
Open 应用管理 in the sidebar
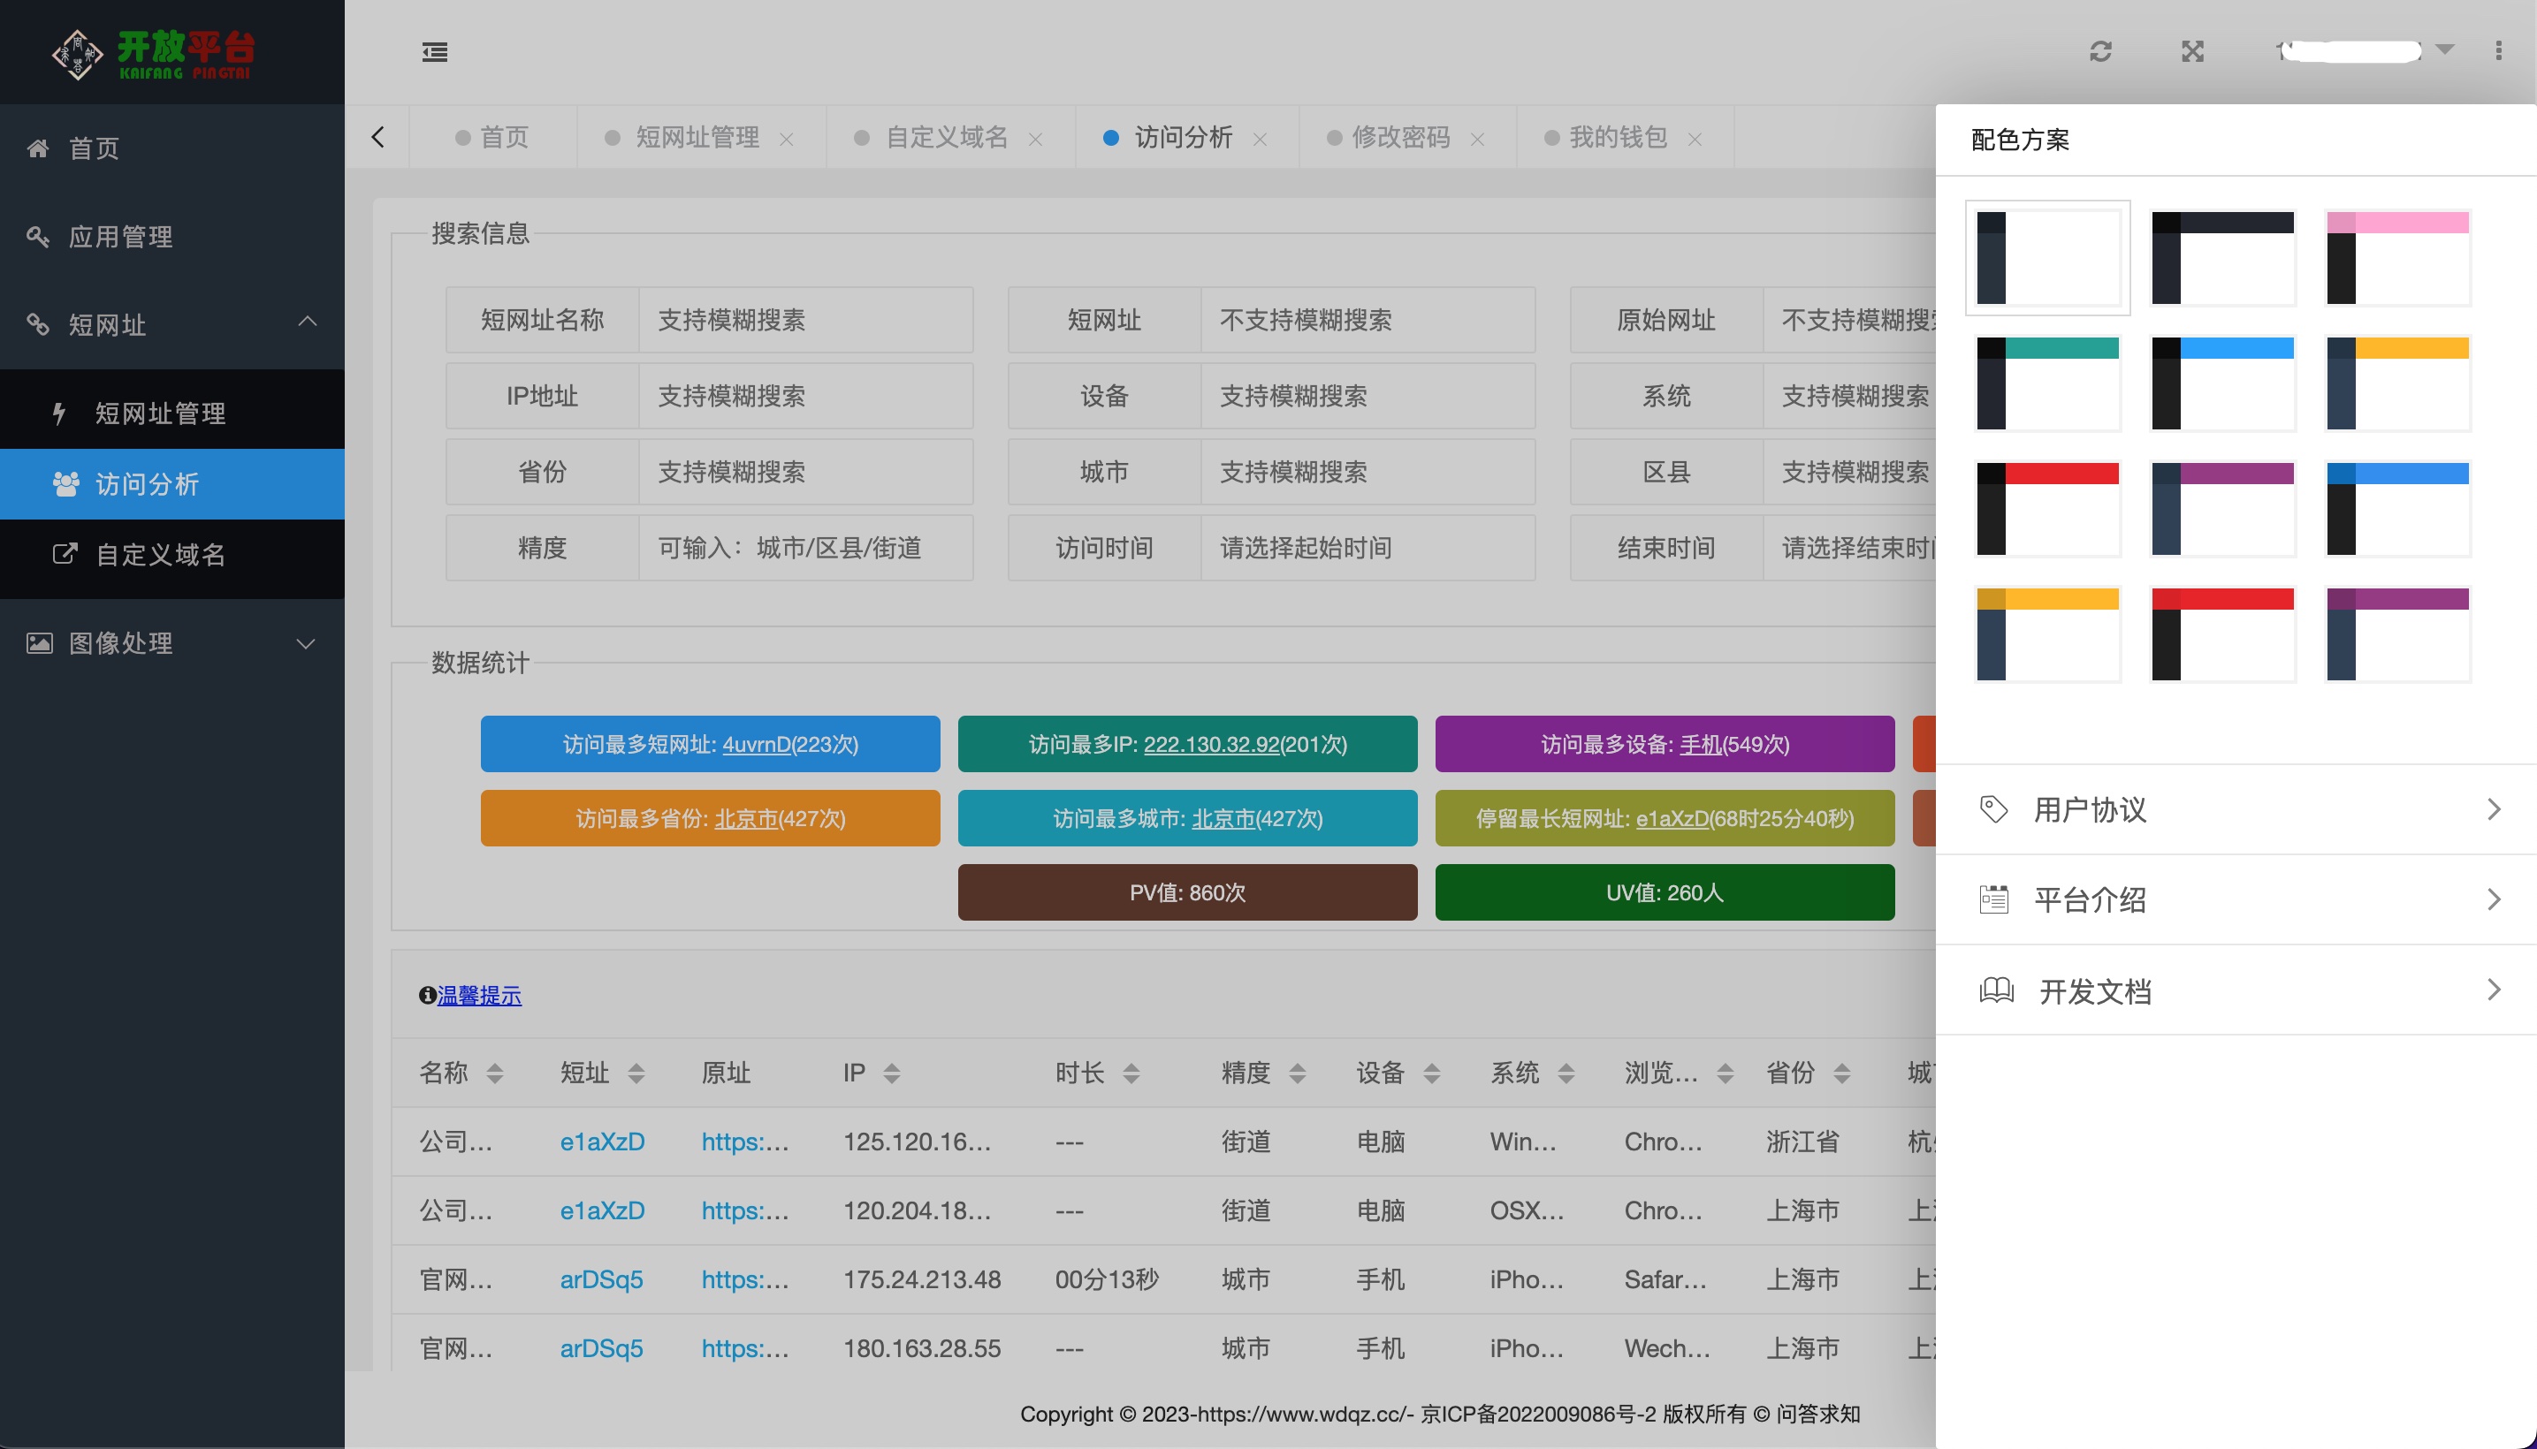[x=119, y=237]
